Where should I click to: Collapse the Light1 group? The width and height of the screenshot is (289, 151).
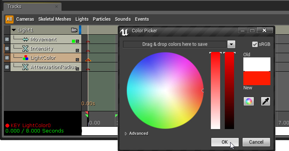14,30
